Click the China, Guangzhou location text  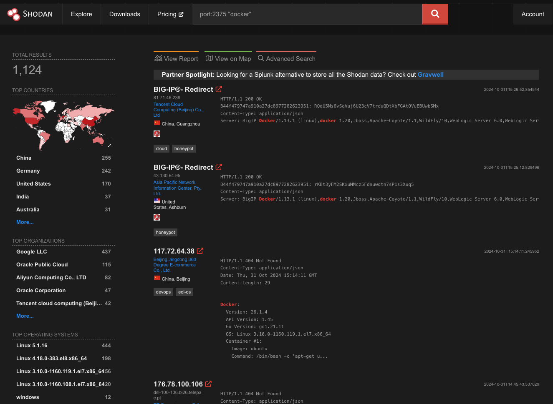(181, 124)
